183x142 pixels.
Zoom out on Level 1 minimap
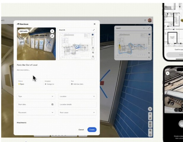pos(149,57)
